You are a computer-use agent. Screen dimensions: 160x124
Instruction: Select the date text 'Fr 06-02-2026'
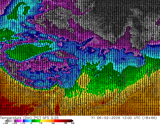click(106, 118)
